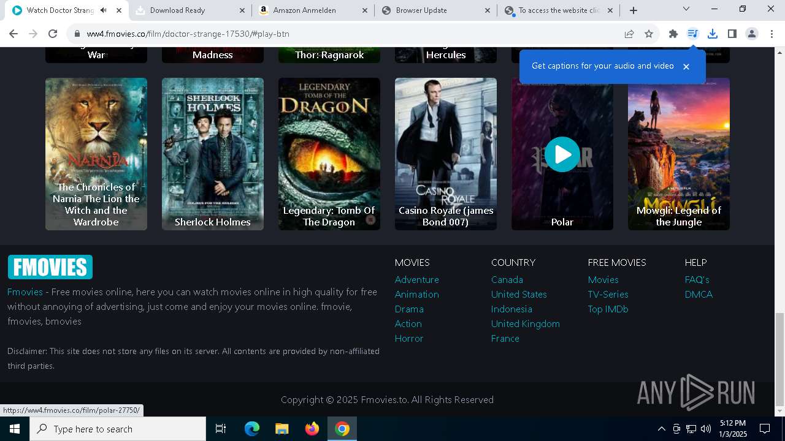Reload the page with the refresh icon

[x=53, y=34]
